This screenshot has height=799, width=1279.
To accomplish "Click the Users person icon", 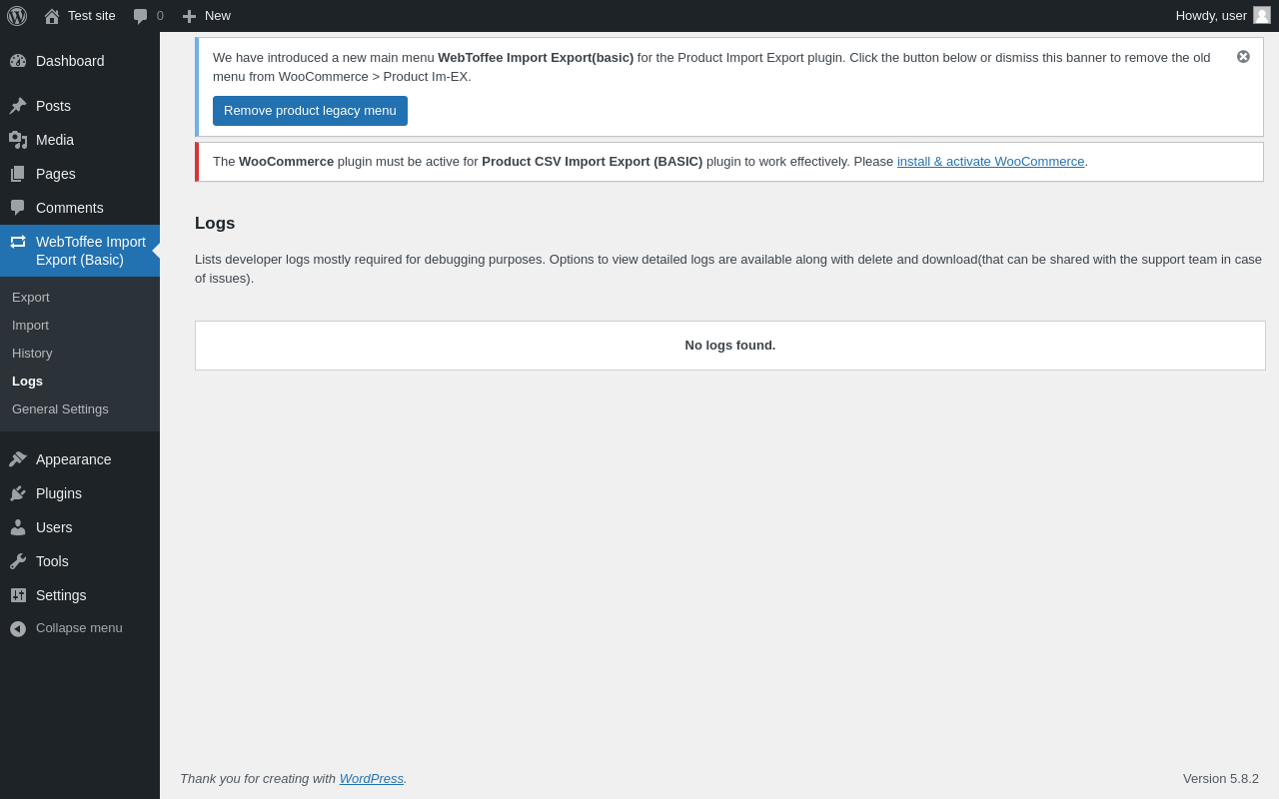I will (x=18, y=527).
